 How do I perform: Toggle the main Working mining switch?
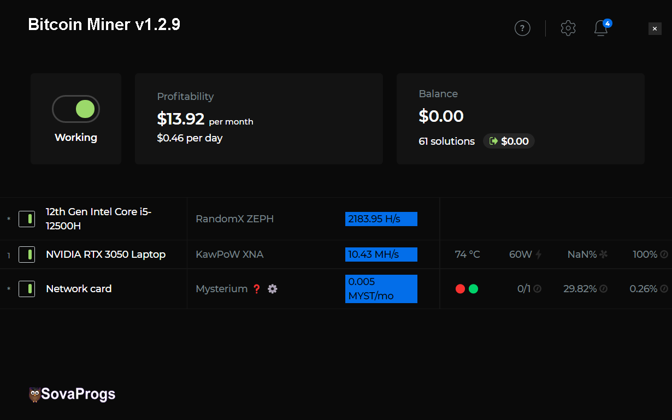(x=76, y=109)
